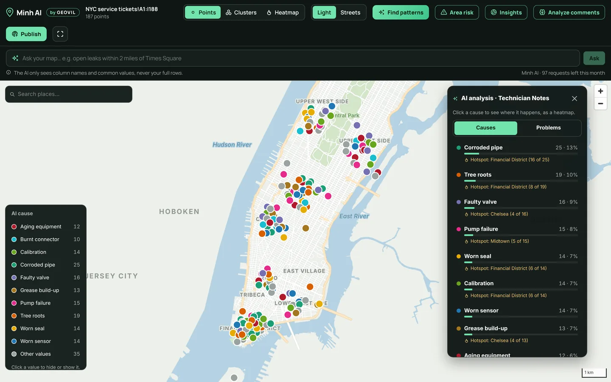Zoom out with the map minus button
The width and height of the screenshot is (611, 382).
pyautogui.click(x=600, y=104)
